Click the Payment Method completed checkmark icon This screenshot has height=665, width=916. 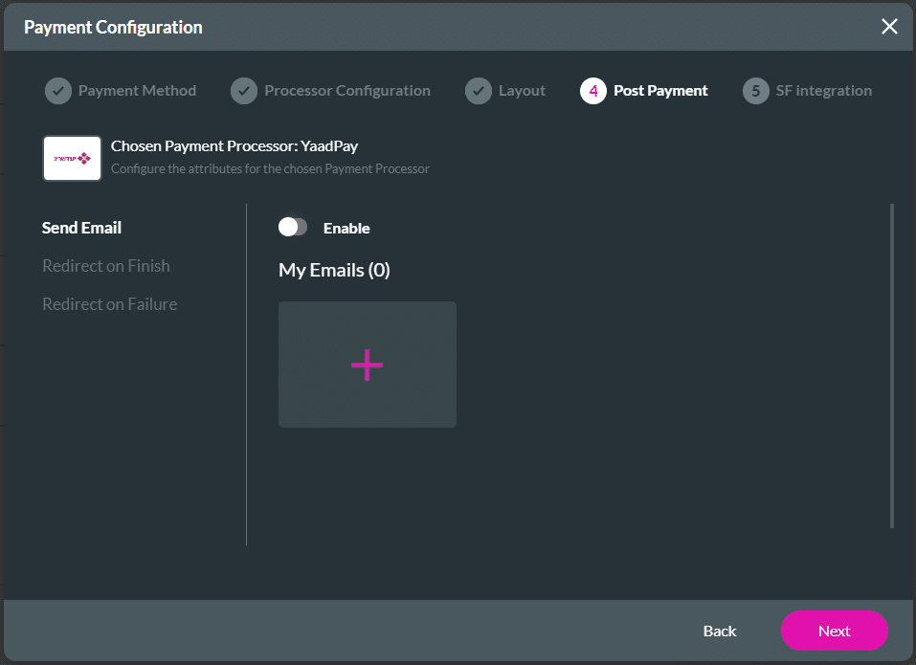(57, 90)
